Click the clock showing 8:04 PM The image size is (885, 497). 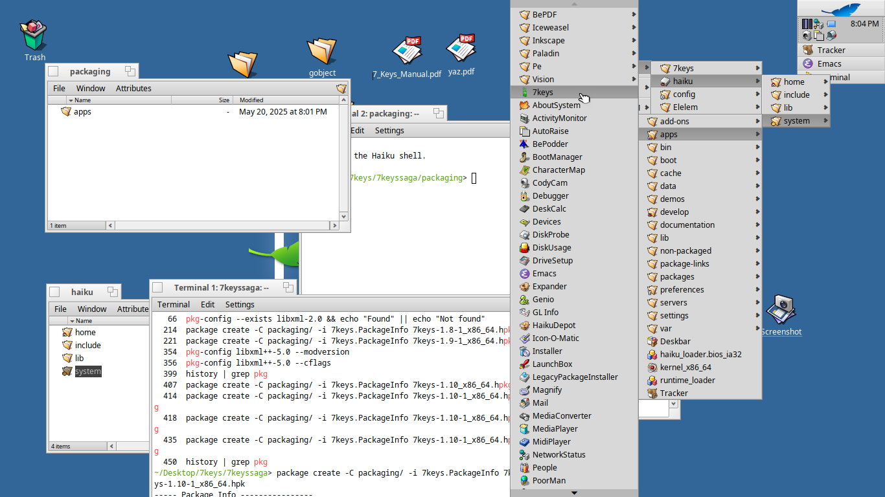click(x=864, y=23)
